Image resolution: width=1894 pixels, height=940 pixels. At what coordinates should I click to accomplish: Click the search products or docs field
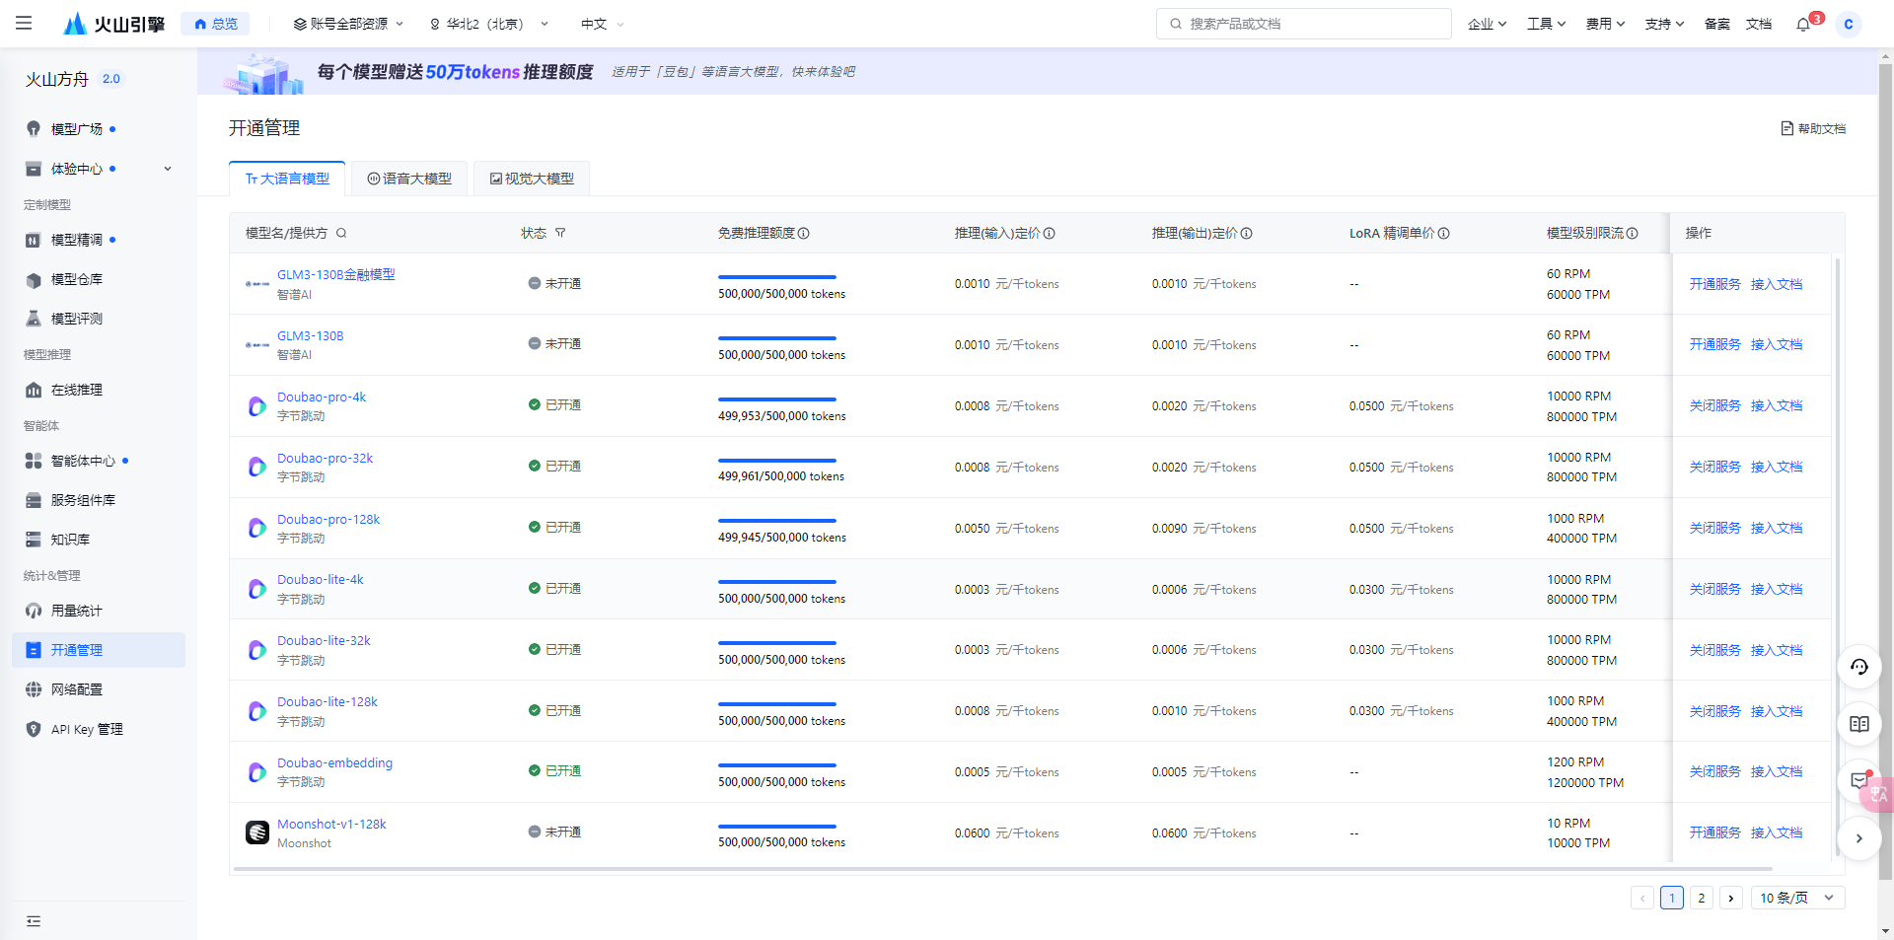click(1304, 24)
